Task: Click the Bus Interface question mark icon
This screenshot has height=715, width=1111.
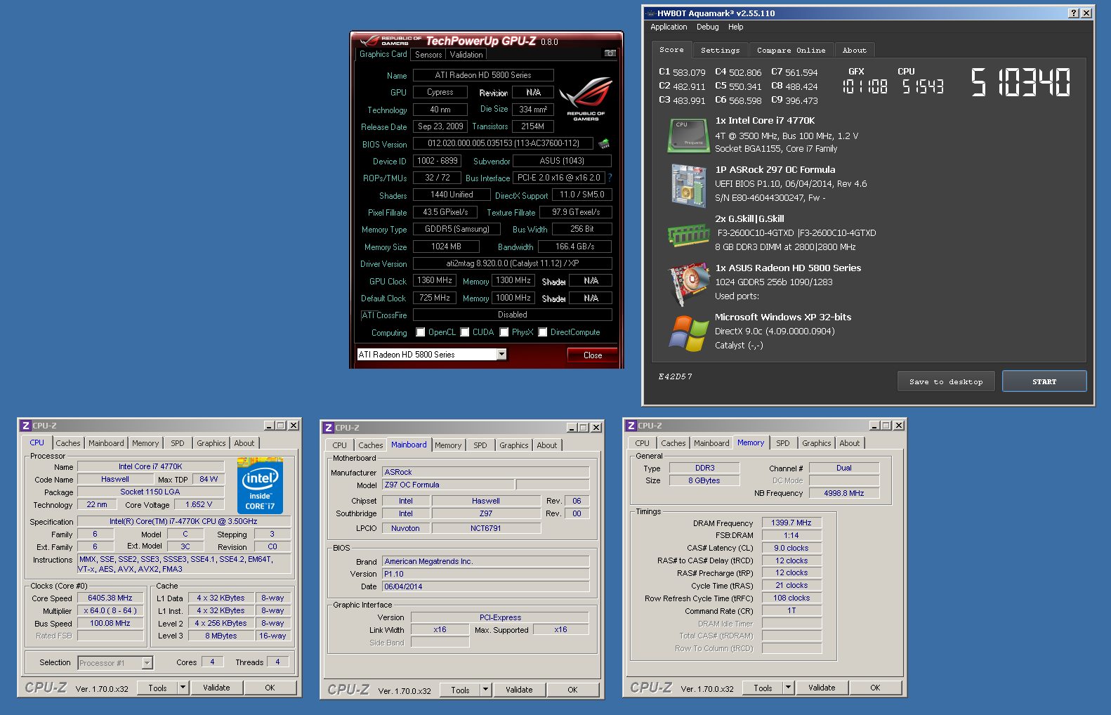Action: pos(610,178)
